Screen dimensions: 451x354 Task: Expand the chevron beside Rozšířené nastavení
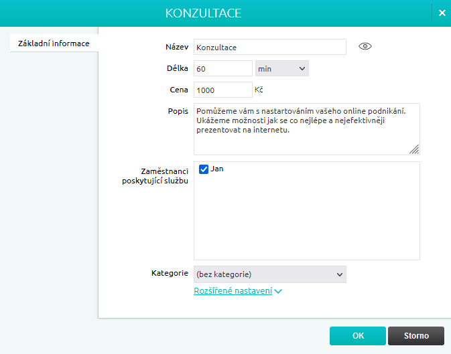coord(278,292)
